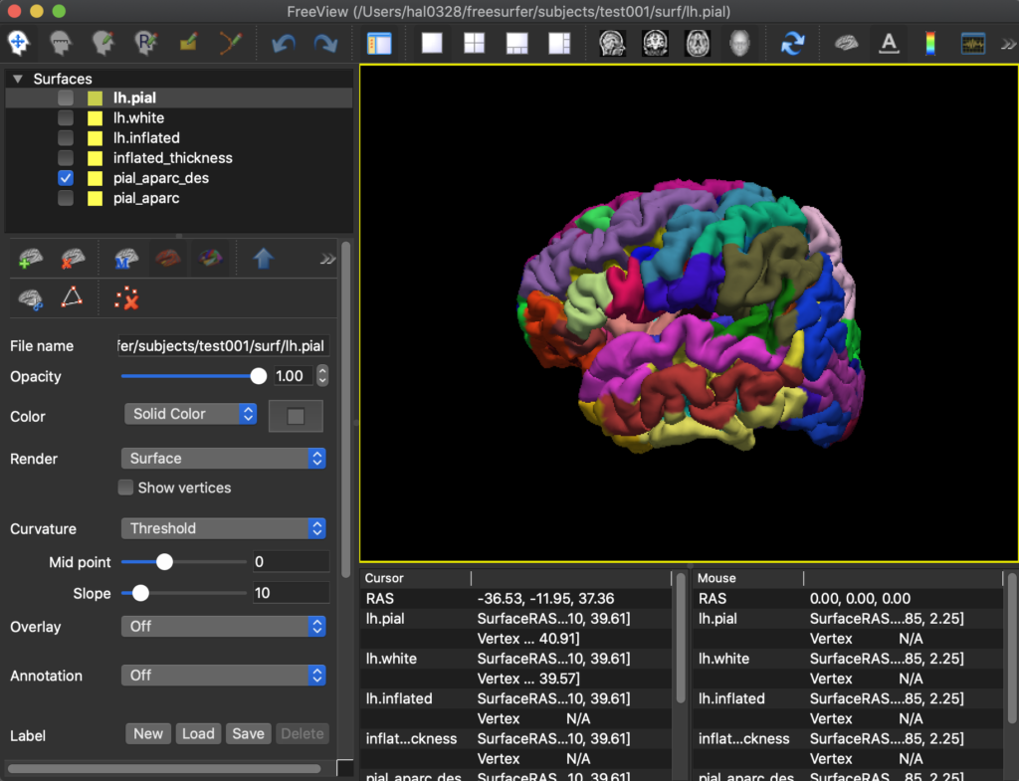
Task: Click the blue up arrow icon
Action: point(263,260)
